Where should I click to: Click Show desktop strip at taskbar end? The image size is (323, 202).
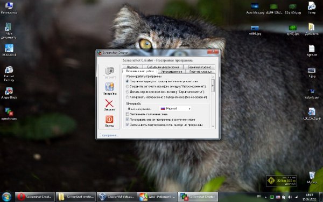click(321, 197)
